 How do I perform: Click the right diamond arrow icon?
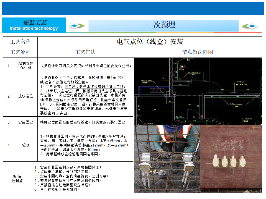[x=250, y=26]
